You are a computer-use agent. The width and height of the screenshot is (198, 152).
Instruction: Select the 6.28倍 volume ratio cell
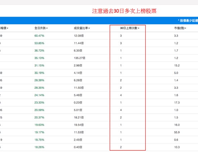coord(78,80)
